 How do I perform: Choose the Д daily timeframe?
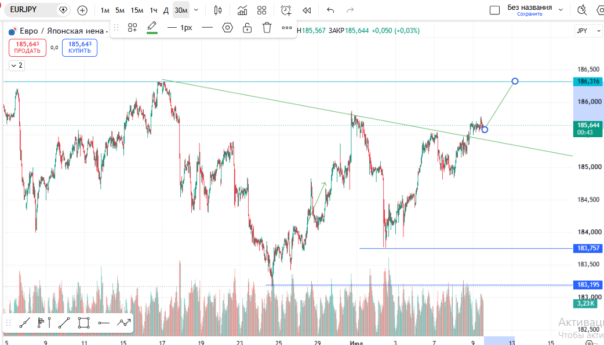(x=166, y=10)
